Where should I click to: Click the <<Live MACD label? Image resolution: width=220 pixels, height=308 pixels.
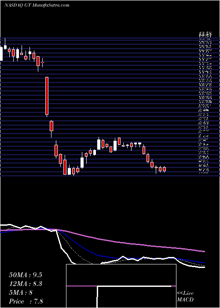pyautogui.click(x=185, y=297)
